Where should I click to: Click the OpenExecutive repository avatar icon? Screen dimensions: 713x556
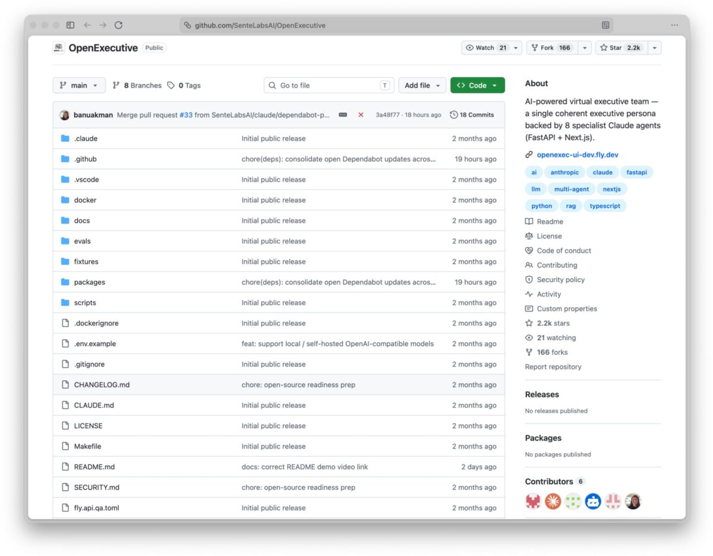(x=58, y=48)
